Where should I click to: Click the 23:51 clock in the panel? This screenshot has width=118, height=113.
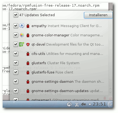[x=99, y=104]
